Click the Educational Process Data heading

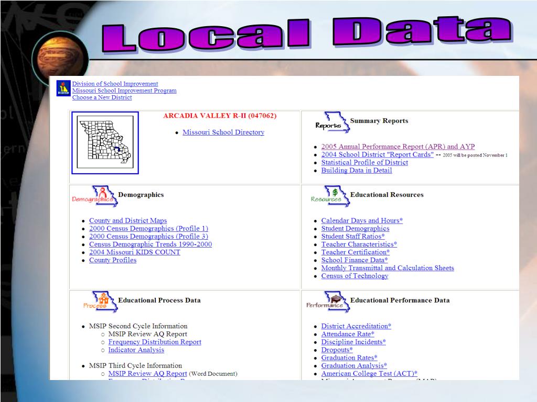[x=159, y=300]
